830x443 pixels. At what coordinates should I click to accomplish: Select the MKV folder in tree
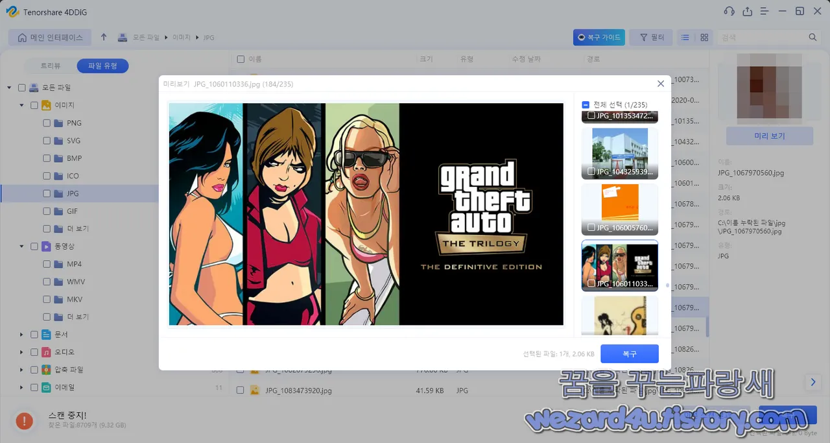coord(74,299)
